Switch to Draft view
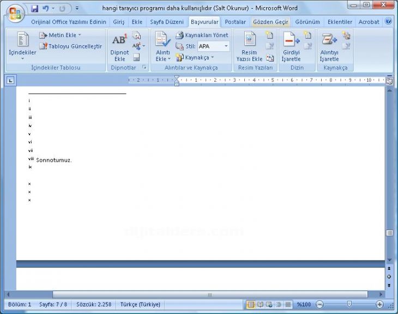The height and width of the screenshot is (314, 398). pos(288,304)
